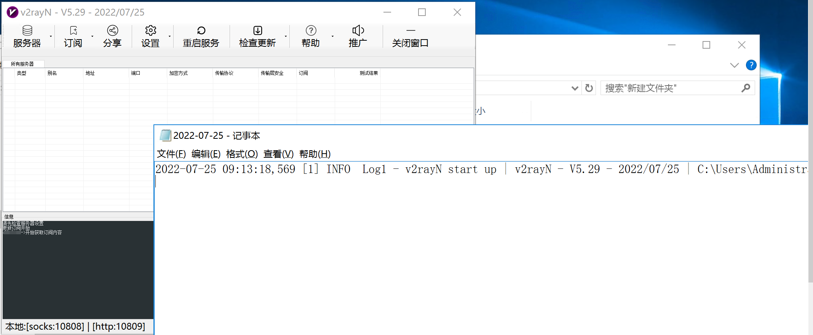Open Notepad 帮助(H) menu

[x=315, y=154]
